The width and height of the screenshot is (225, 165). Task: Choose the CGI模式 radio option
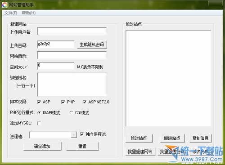tap(71, 113)
